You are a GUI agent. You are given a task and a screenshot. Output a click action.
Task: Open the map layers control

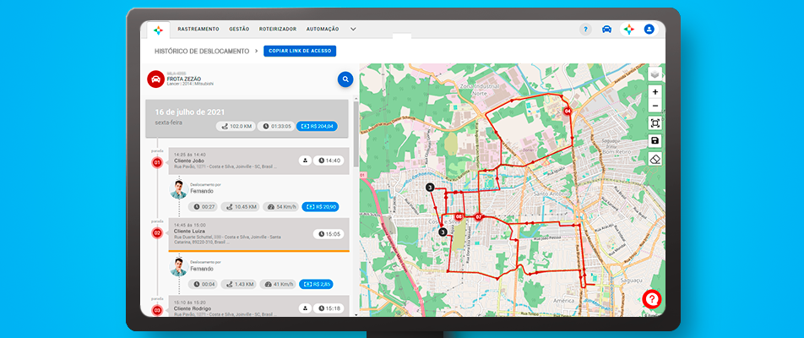pos(655,75)
